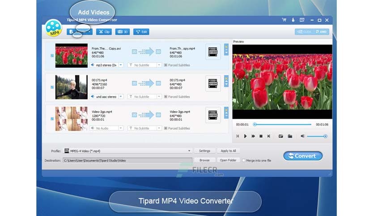Remove From.The...Copy.avi with its X button
Viewport: 374px width, 216px height.
point(226,46)
